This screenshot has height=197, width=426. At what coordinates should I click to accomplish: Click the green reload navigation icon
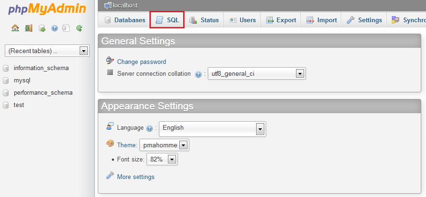(79, 28)
